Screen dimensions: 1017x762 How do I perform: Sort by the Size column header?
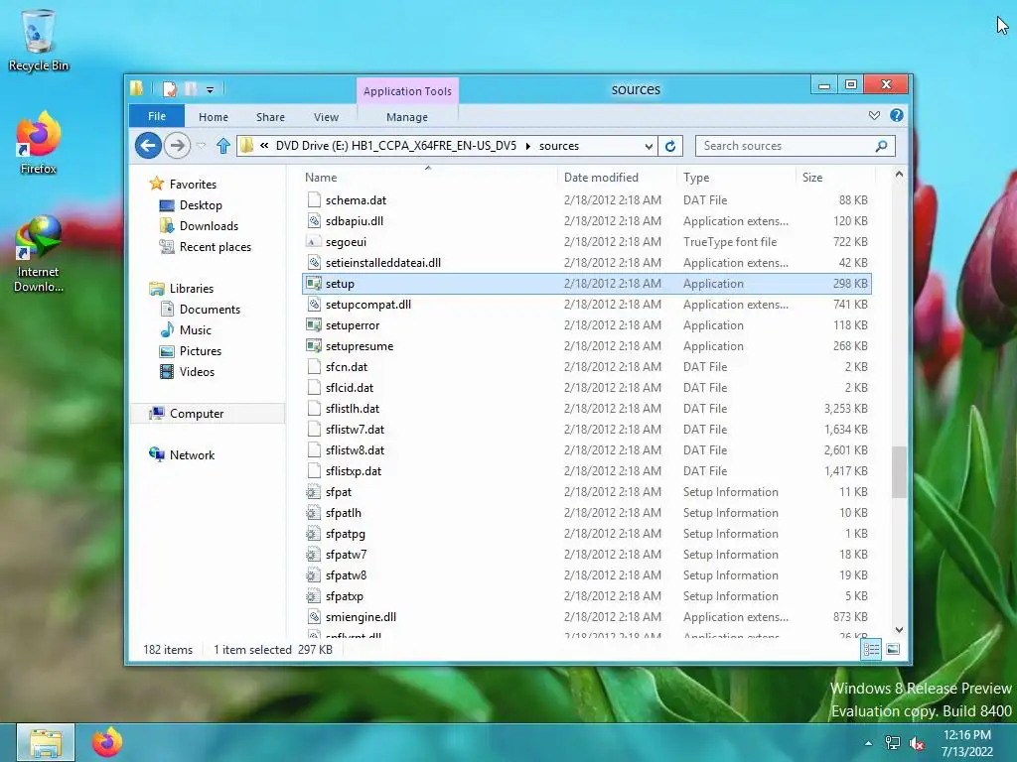click(835, 177)
